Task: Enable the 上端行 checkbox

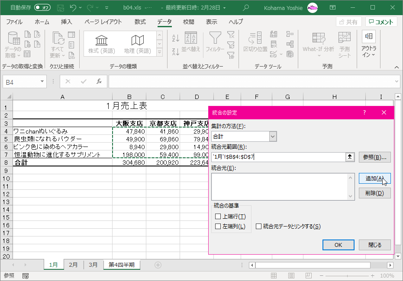Action: click(x=218, y=217)
